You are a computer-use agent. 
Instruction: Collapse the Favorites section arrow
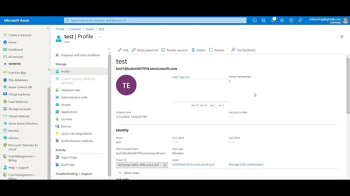click(x=49, y=70)
